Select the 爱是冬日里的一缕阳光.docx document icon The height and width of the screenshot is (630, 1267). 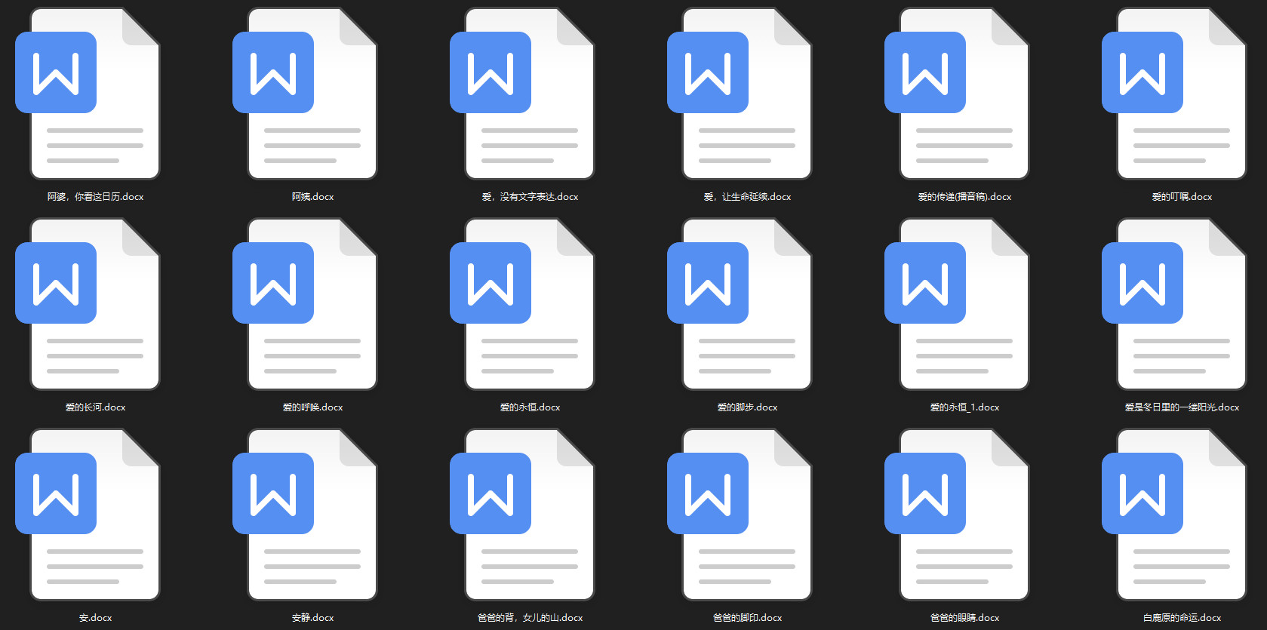click(1174, 304)
